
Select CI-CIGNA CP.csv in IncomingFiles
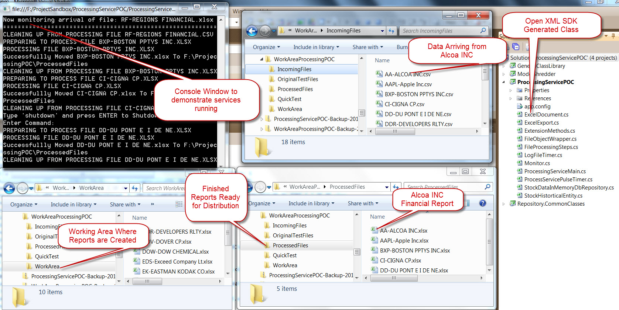point(404,104)
